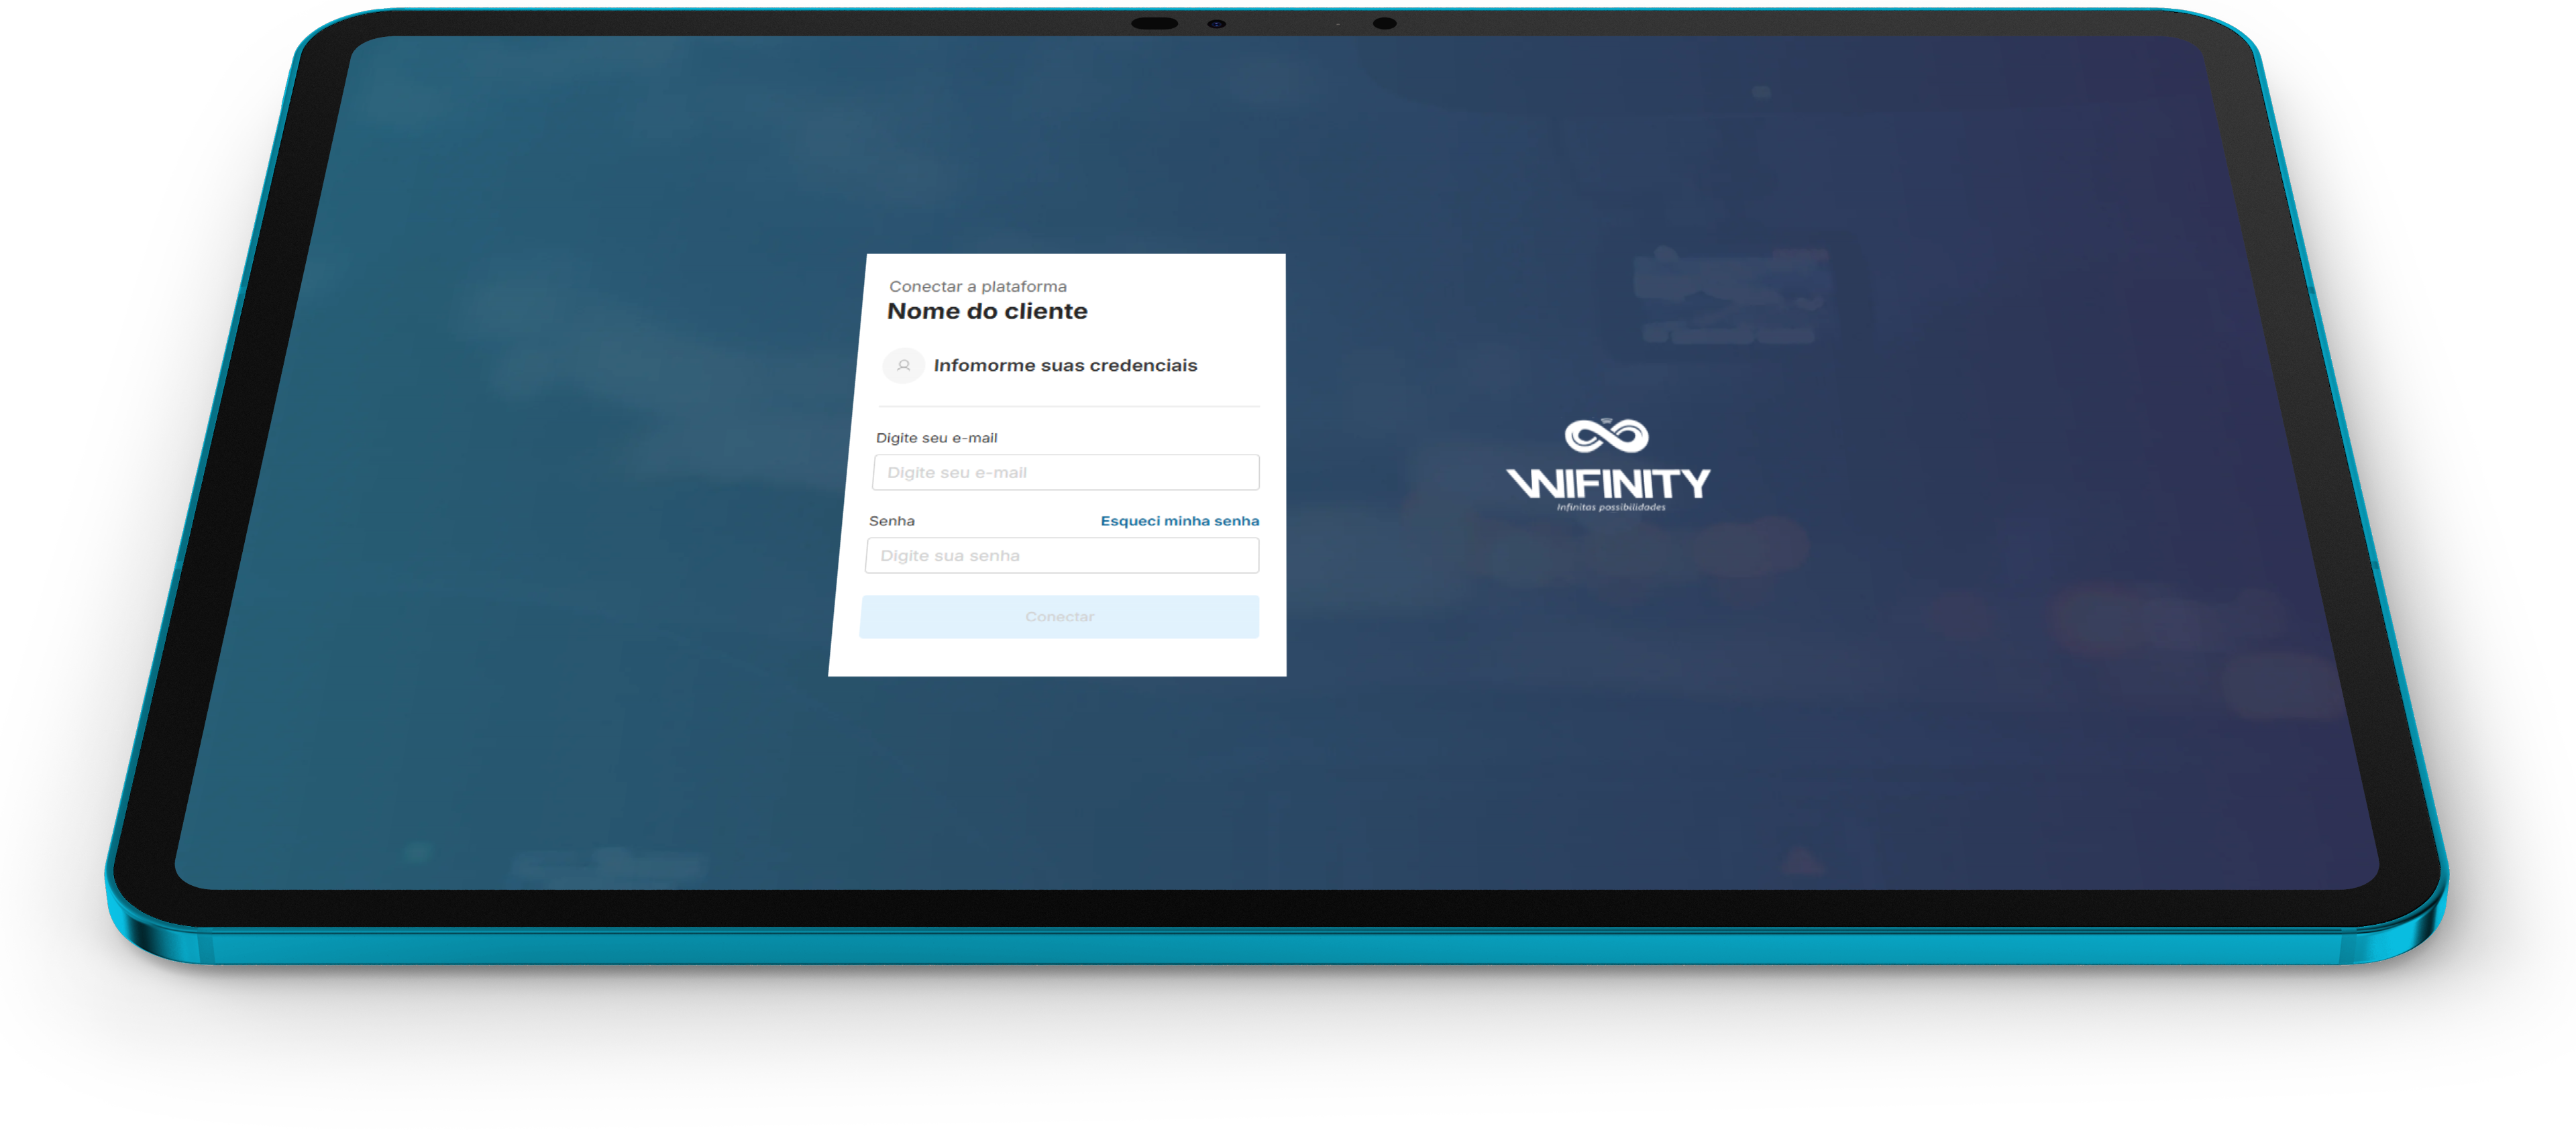This screenshot has width=2576, height=1130.
Task: Click the user avatar icon above the credentials text
Action: coord(904,365)
